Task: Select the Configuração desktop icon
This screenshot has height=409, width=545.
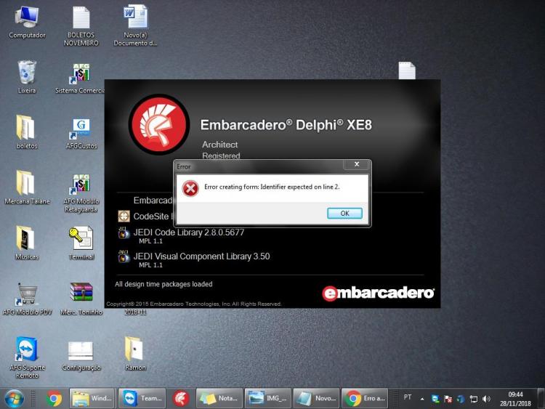Action: pyautogui.click(x=81, y=356)
